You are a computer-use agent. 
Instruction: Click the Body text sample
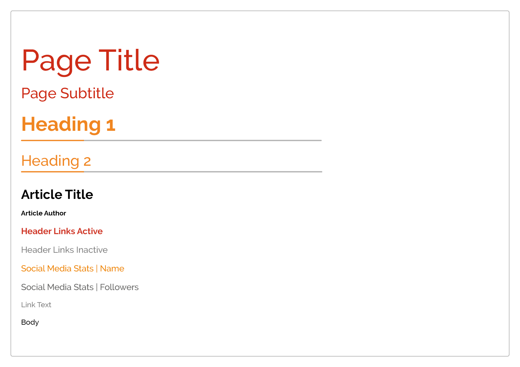pyautogui.click(x=30, y=322)
